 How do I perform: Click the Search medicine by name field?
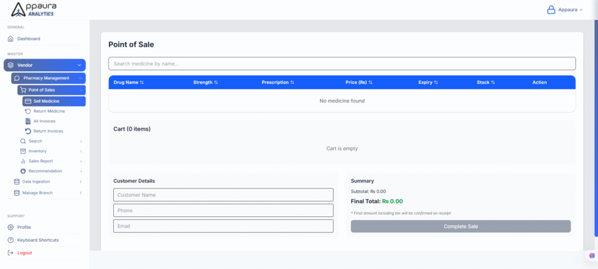point(342,64)
